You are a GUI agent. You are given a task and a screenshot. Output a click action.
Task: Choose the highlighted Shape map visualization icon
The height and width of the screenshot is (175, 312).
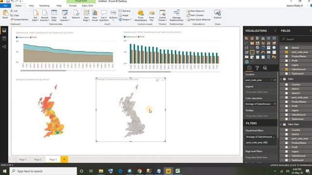click(252, 52)
